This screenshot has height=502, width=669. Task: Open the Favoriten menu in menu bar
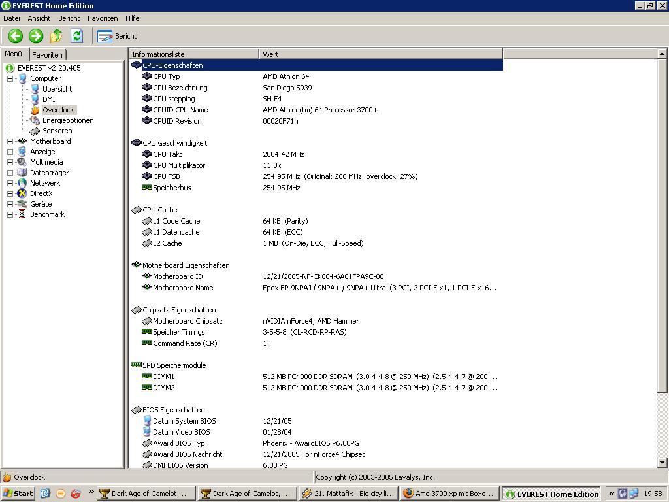(103, 18)
